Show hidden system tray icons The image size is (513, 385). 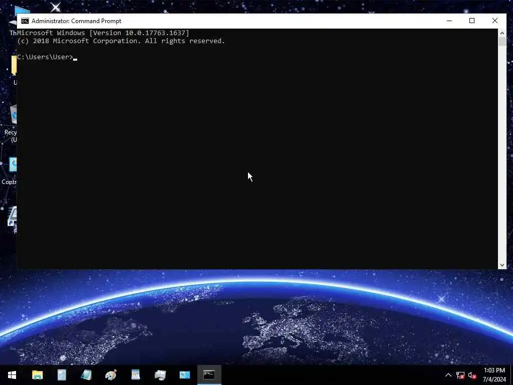coord(448,375)
